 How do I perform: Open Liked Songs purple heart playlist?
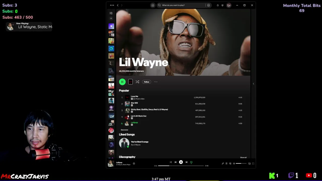111,26
